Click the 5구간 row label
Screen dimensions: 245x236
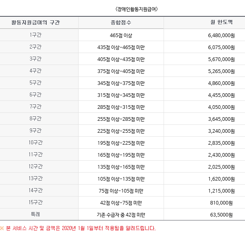click(36, 83)
